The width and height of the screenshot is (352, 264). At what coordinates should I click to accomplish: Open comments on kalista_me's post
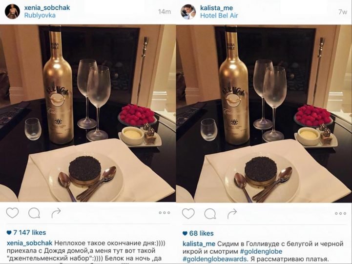tap(210, 214)
